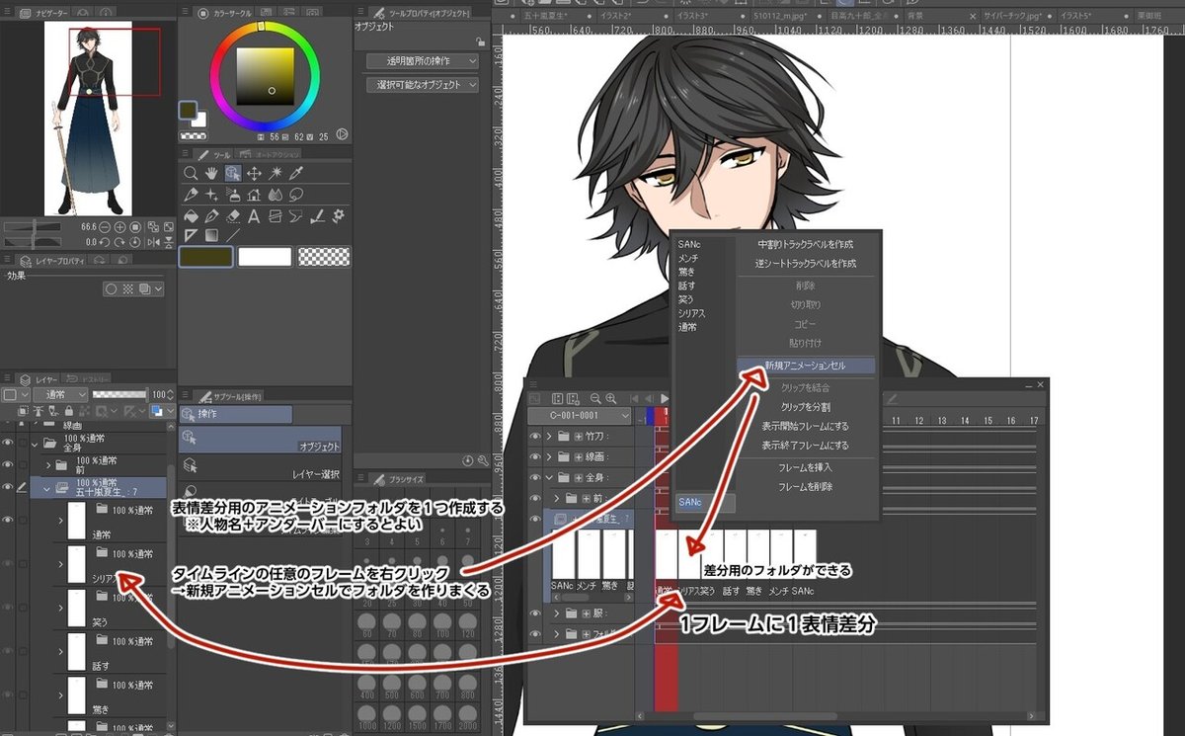The height and width of the screenshot is (736, 1185).
Task: Select main drawing color swatch
Action: coord(205,256)
